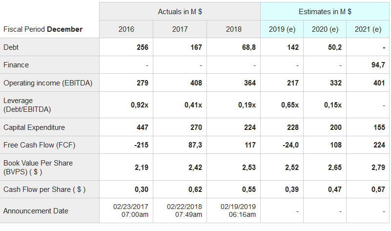Select the 2019 (e) estimate column header
391x231 pixels.
click(282, 29)
